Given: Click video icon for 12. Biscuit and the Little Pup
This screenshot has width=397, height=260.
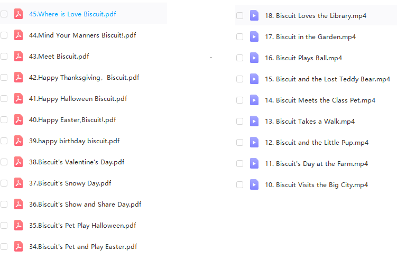Looking at the screenshot, I should [254, 142].
